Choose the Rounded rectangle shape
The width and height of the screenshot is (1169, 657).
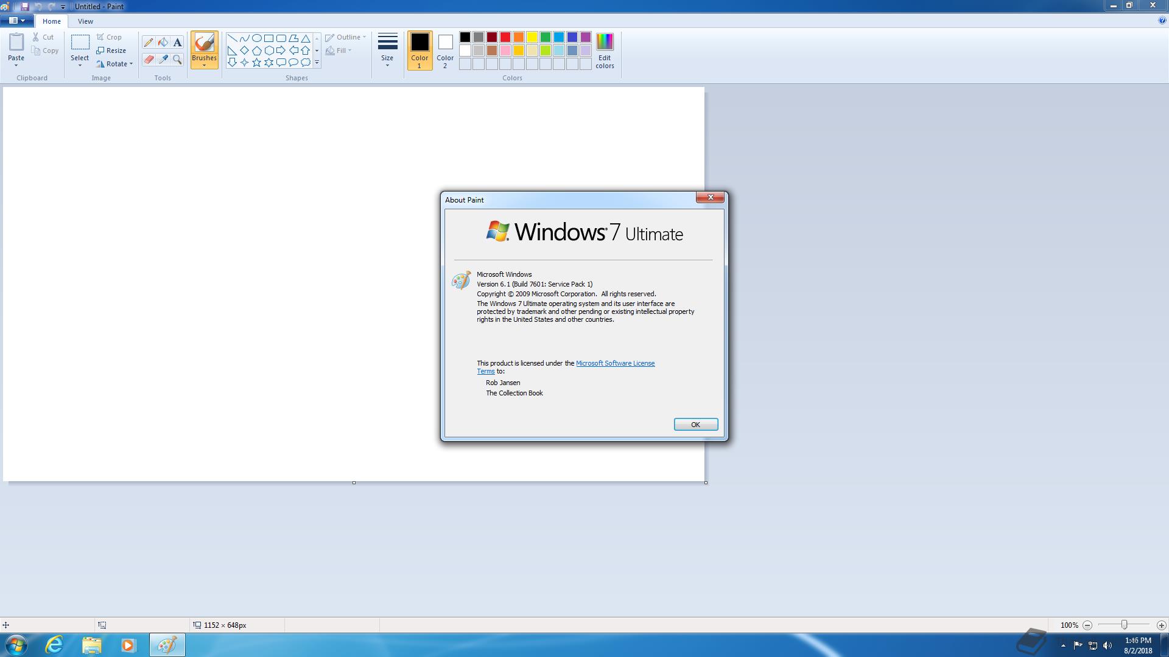coord(281,38)
